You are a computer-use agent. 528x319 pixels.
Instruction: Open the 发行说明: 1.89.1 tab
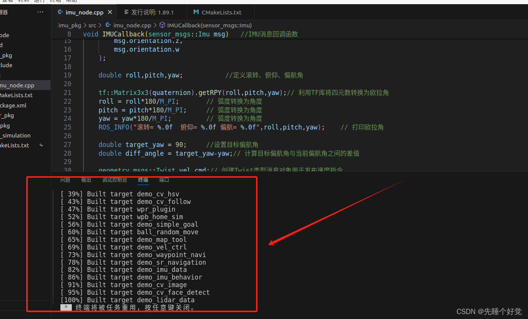pyautogui.click(x=152, y=12)
